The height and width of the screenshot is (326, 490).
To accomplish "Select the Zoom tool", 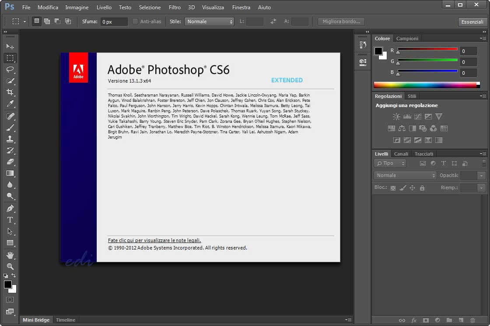I will pyautogui.click(x=10, y=267).
